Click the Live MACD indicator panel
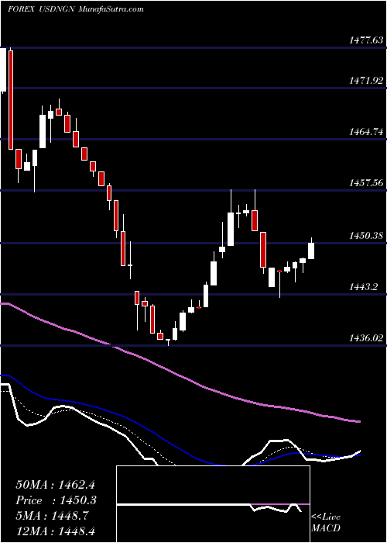 (213, 504)
